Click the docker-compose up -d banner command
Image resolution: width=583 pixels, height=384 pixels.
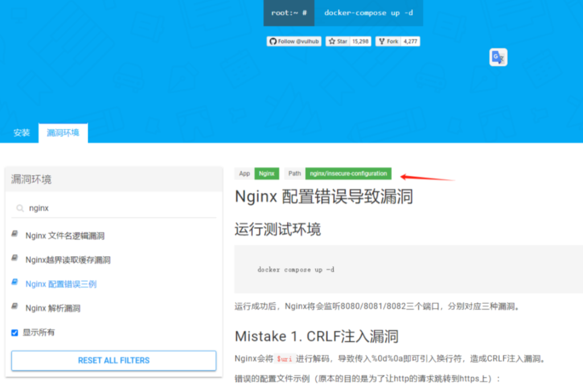click(x=368, y=13)
